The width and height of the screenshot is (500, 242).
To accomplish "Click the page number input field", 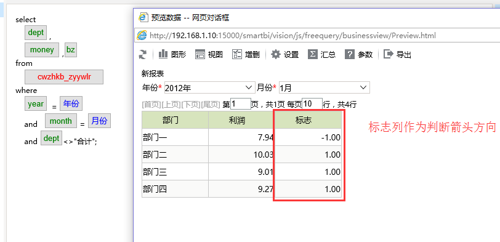I will click(241, 103).
